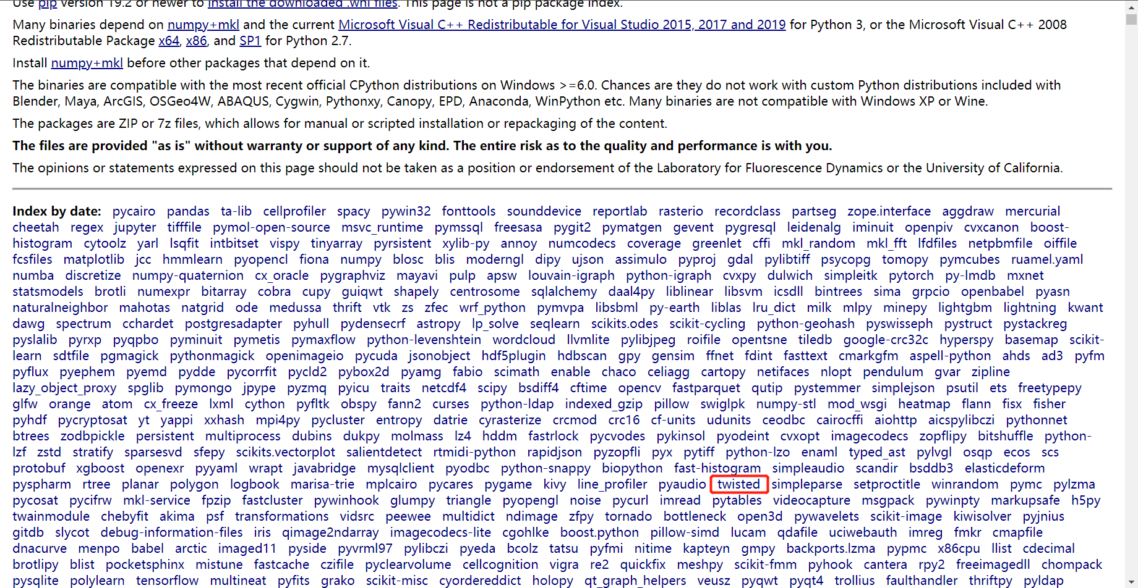The height and width of the screenshot is (588, 1138).
Task: Open the gevent link
Action: point(693,227)
